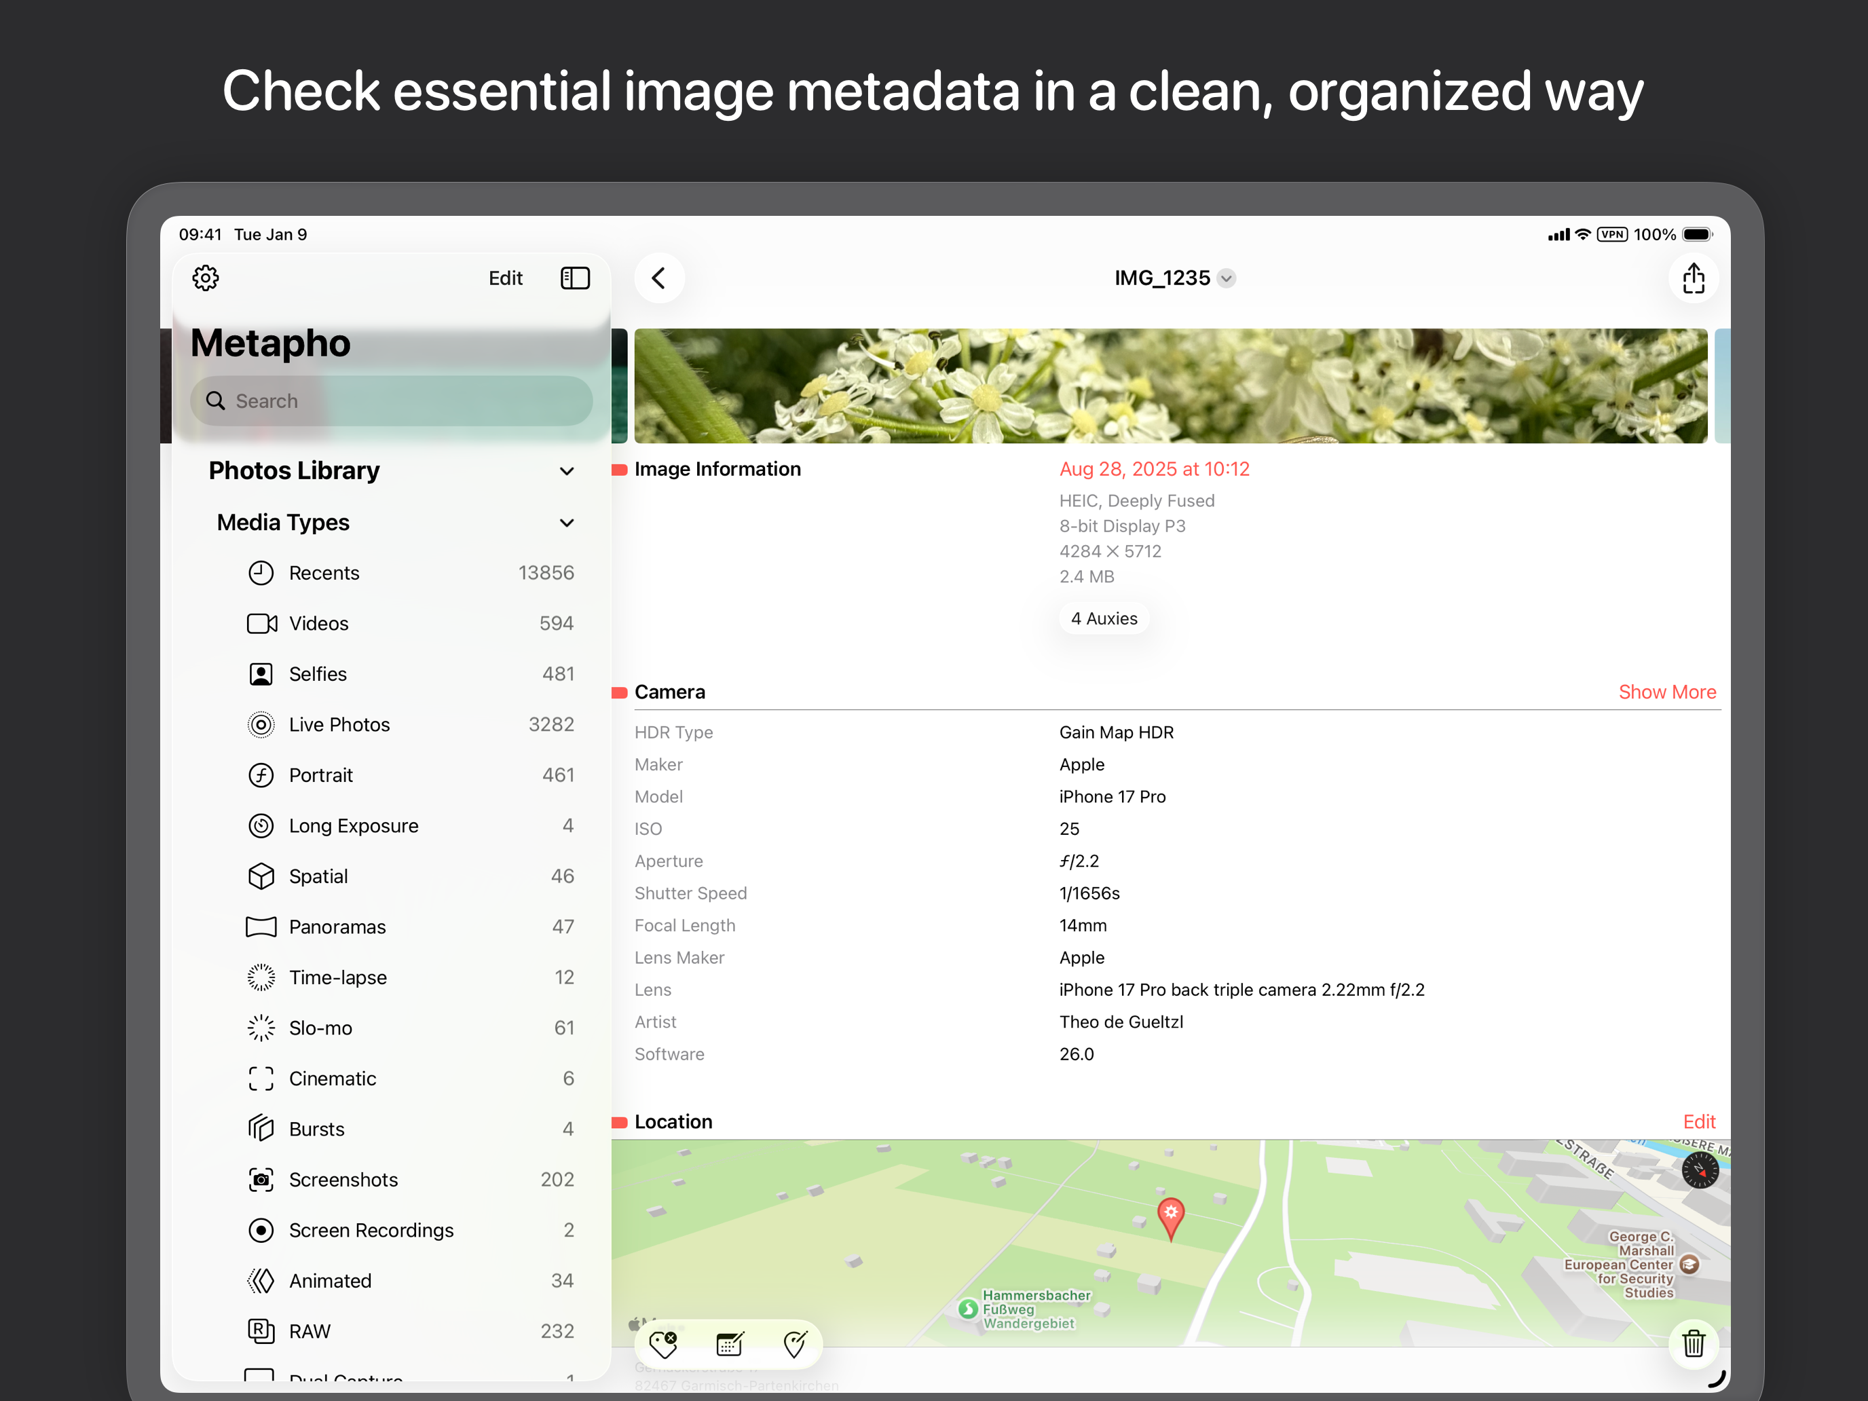Screen dimensions: 1868x1401
Task: Click the remove metadata tag icon
Action: click(x=663, y=1343)
